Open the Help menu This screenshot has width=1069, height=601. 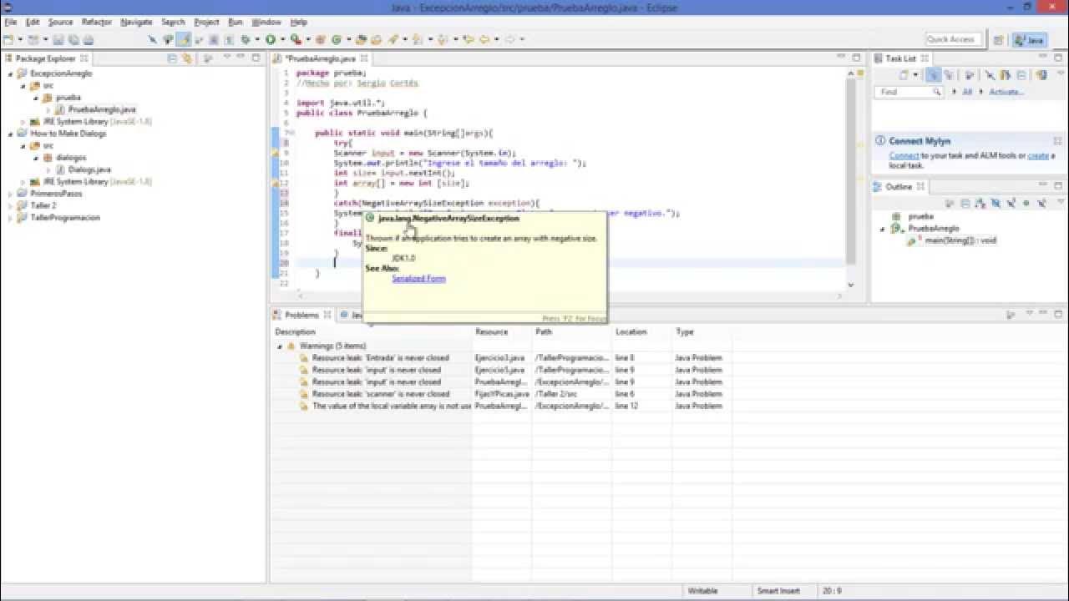[x=298, y=22]
